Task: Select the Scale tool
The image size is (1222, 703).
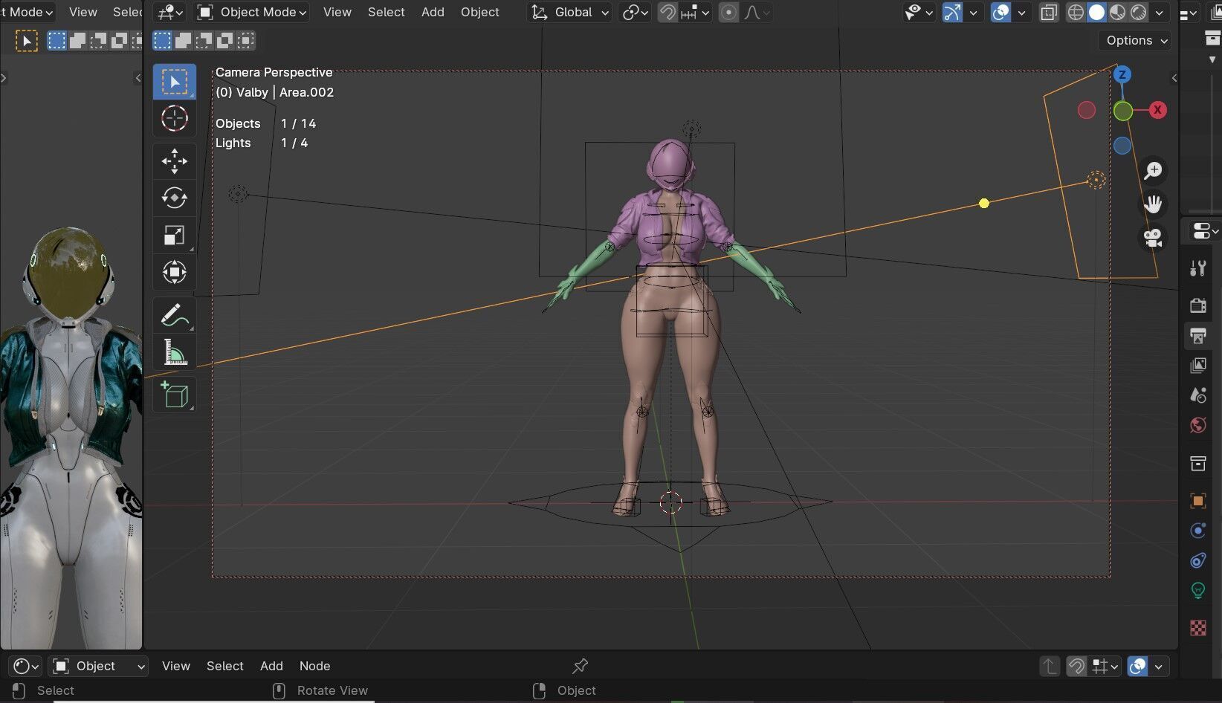Action: click(x=175, y=235)
